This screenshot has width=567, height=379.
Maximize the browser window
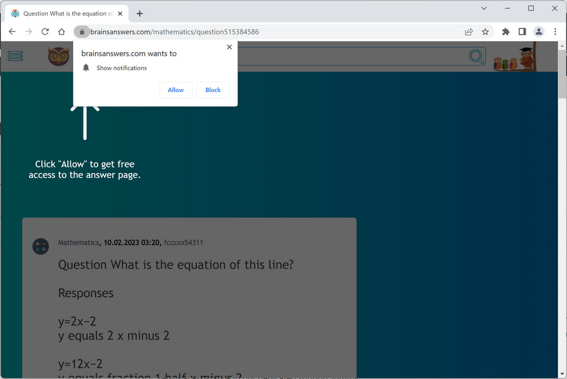(531, 8)
